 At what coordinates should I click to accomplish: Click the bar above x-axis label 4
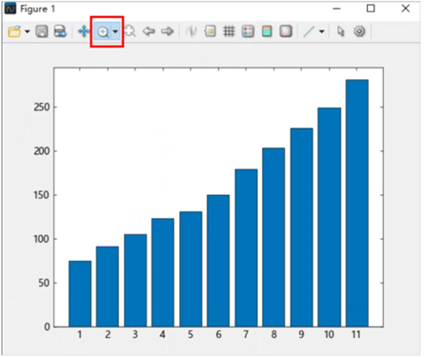163,272
